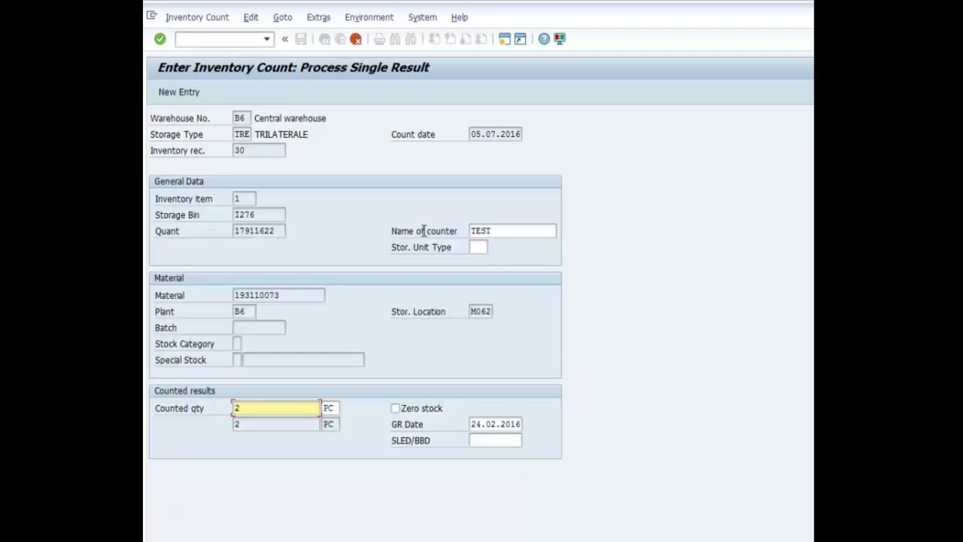Click the Customize Local Layout monitor icon
This screenshot has height=542, width=963.
point(560,39)
